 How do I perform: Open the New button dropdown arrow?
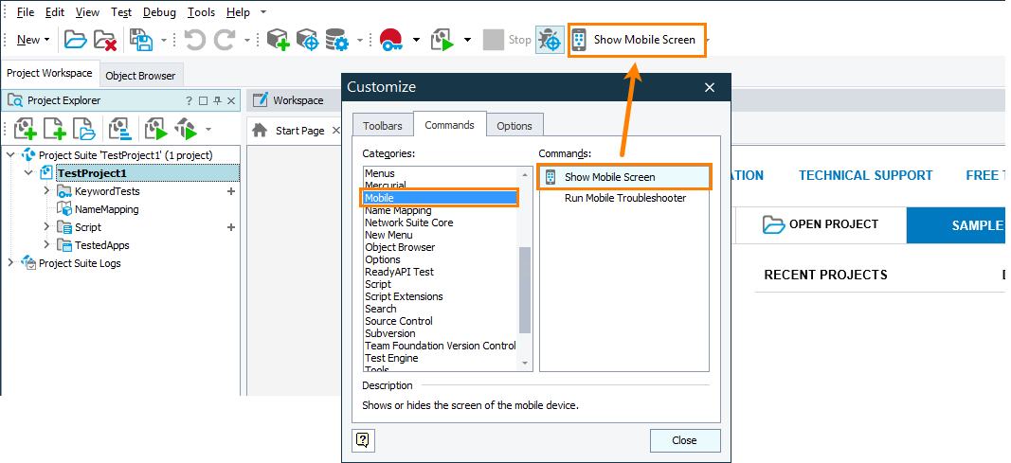47,40
